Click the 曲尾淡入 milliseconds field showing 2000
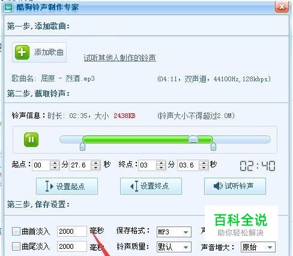 point(72,246)
